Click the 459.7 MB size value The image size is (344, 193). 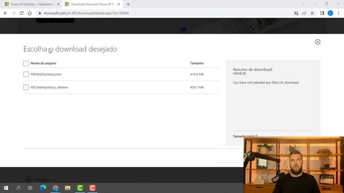coord(197,87)
